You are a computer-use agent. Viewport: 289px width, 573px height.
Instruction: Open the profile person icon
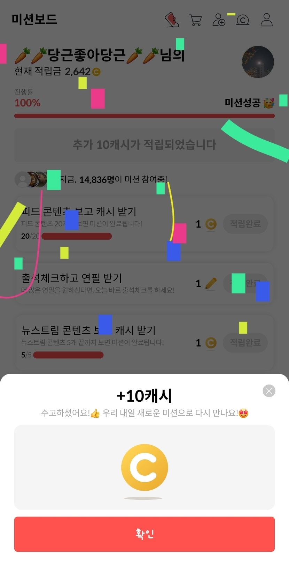click(x=267, y=20)
